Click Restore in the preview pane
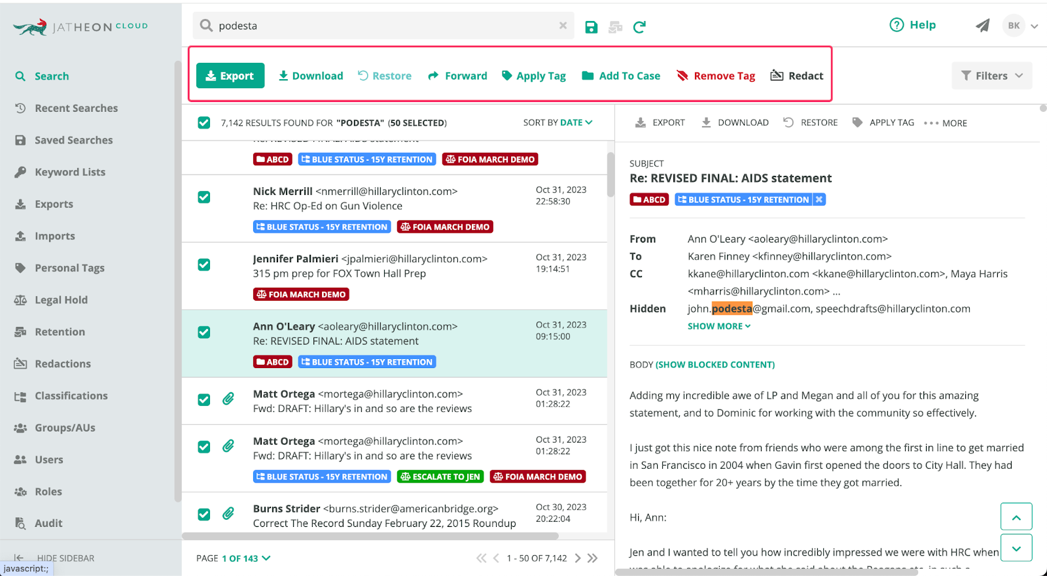The width and height of the screenshot is (1047, 576). click(811, 123)
